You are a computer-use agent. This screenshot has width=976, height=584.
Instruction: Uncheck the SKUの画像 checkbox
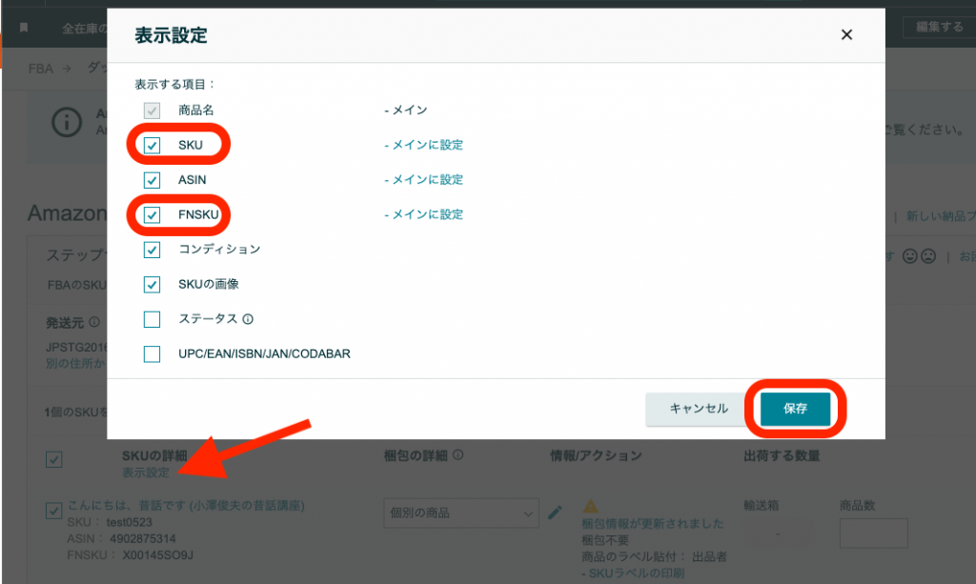[152, 284]
